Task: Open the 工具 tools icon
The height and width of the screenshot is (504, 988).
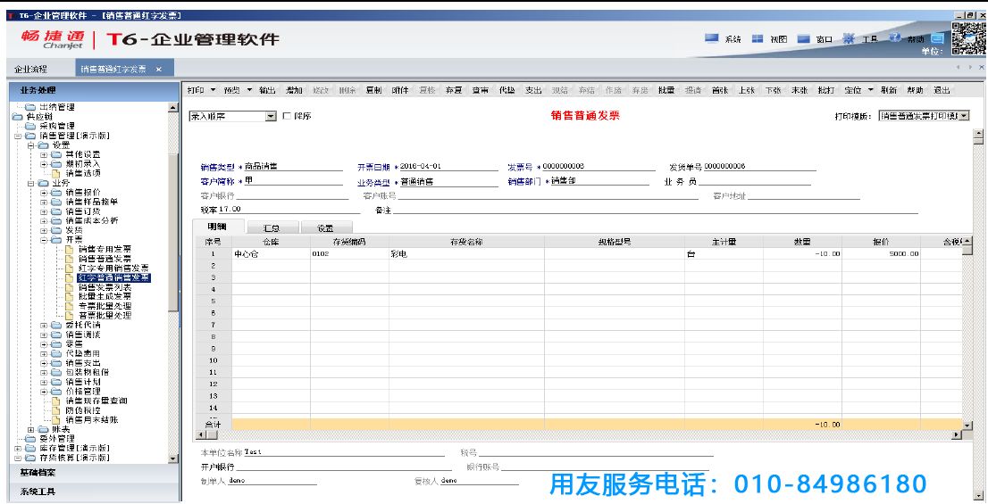Action: 849,38
